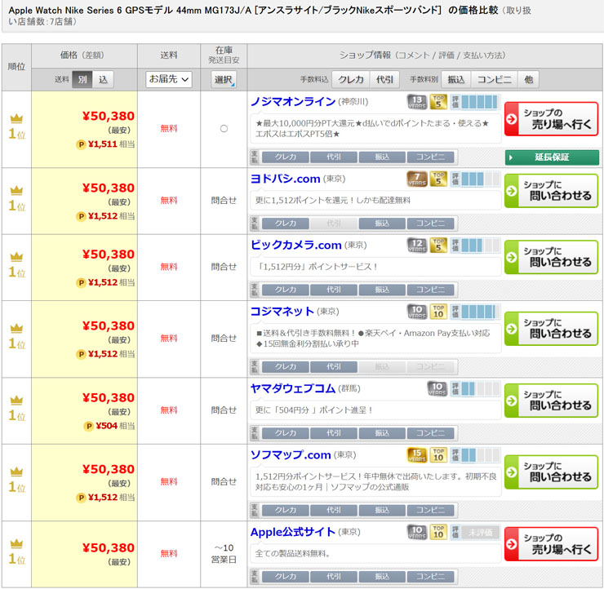Go to ノジマオンライン shop sales page button
This screenshot has height=589, width=604.
[x=551, y=119]
